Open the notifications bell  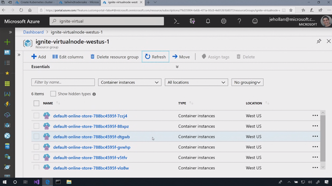click(208, 21)
